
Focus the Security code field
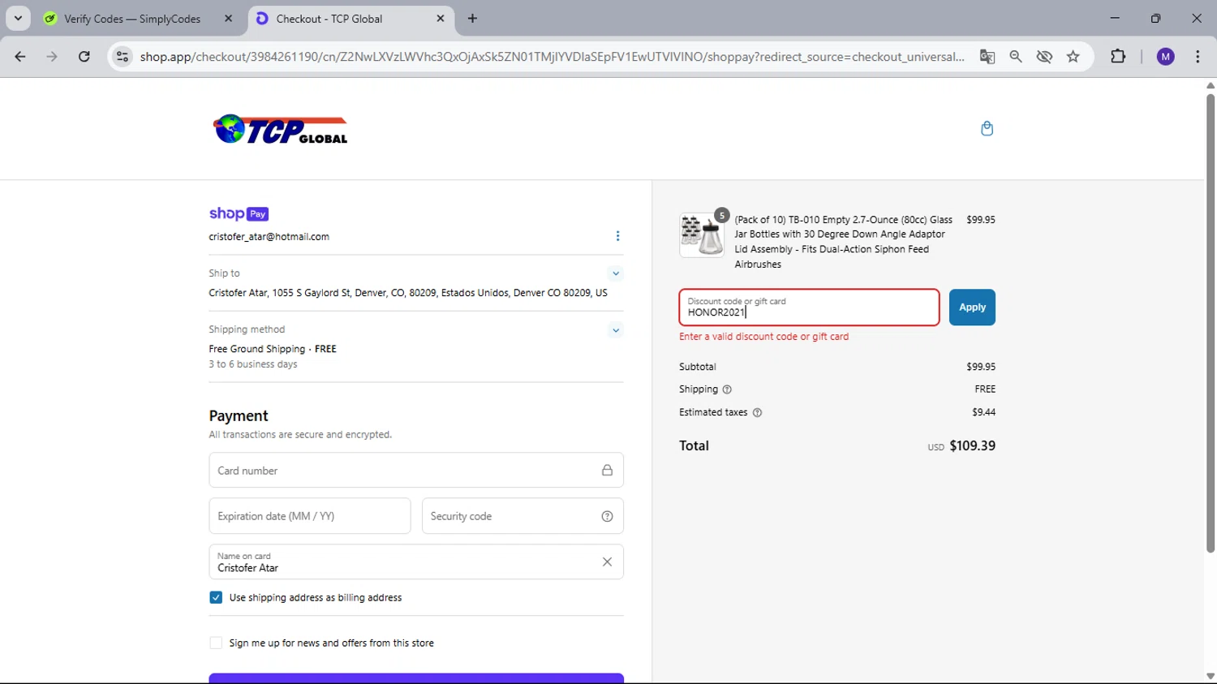click(522, 516)
